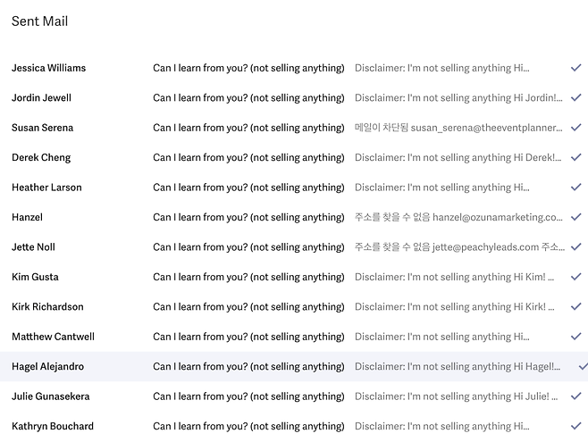Click the checkmark on Kim Gusta row

(575, 277)
